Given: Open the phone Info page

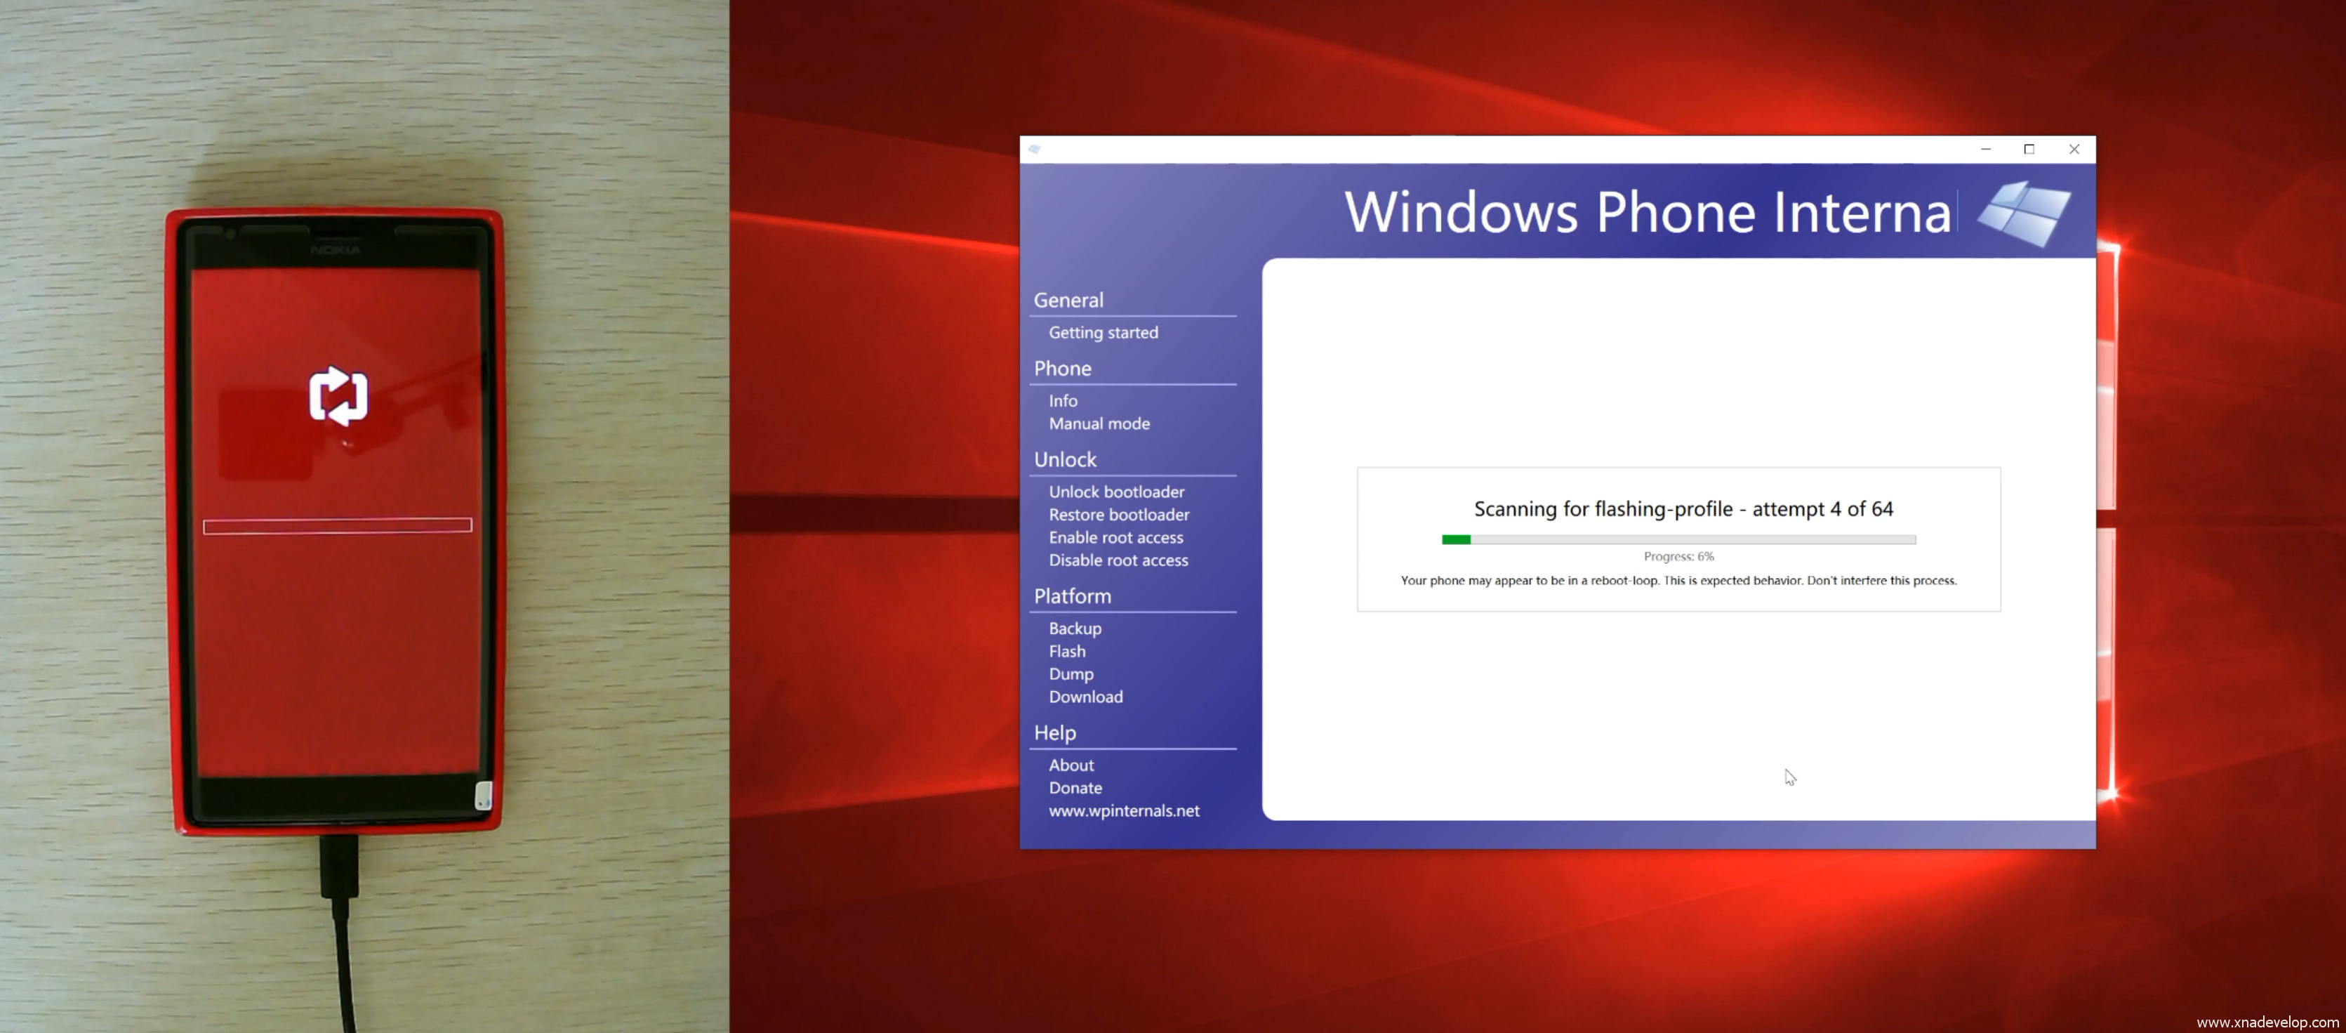Looking at the screenshot, I should click(1063, 401).
